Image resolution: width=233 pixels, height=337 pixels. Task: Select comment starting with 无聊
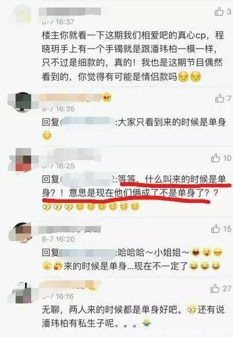(133, 316)
